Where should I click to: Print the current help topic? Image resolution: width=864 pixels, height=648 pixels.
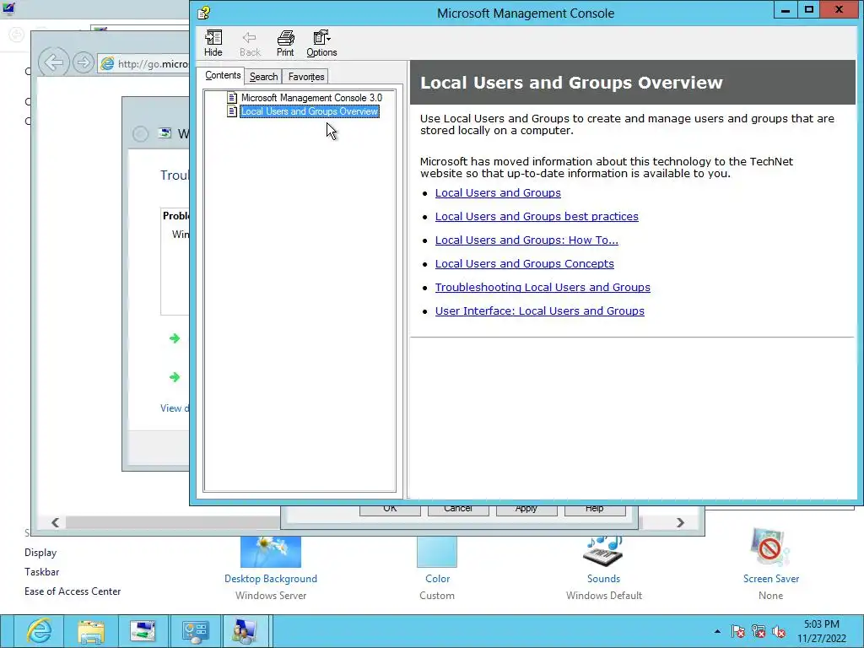[x=285, y=44]
